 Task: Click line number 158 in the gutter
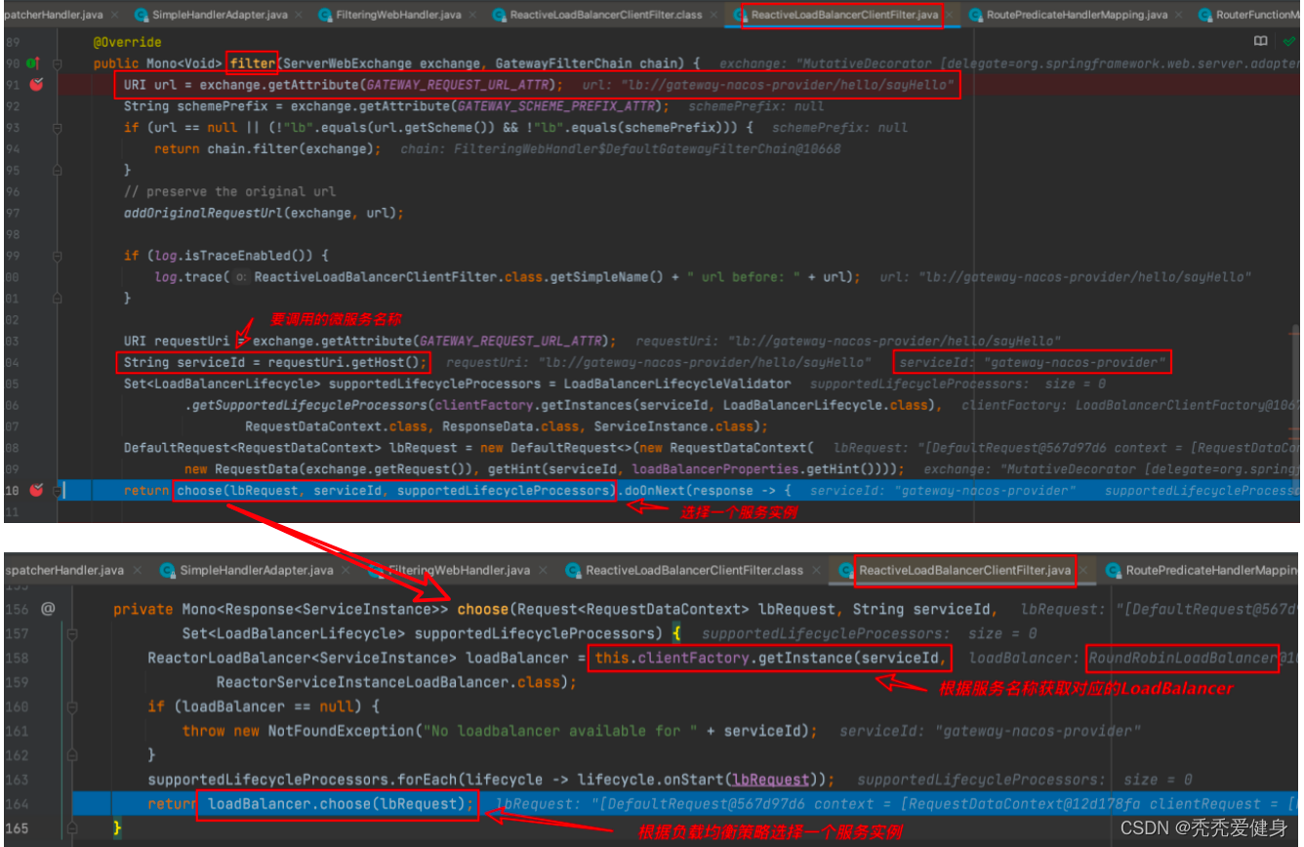[17, 658]
